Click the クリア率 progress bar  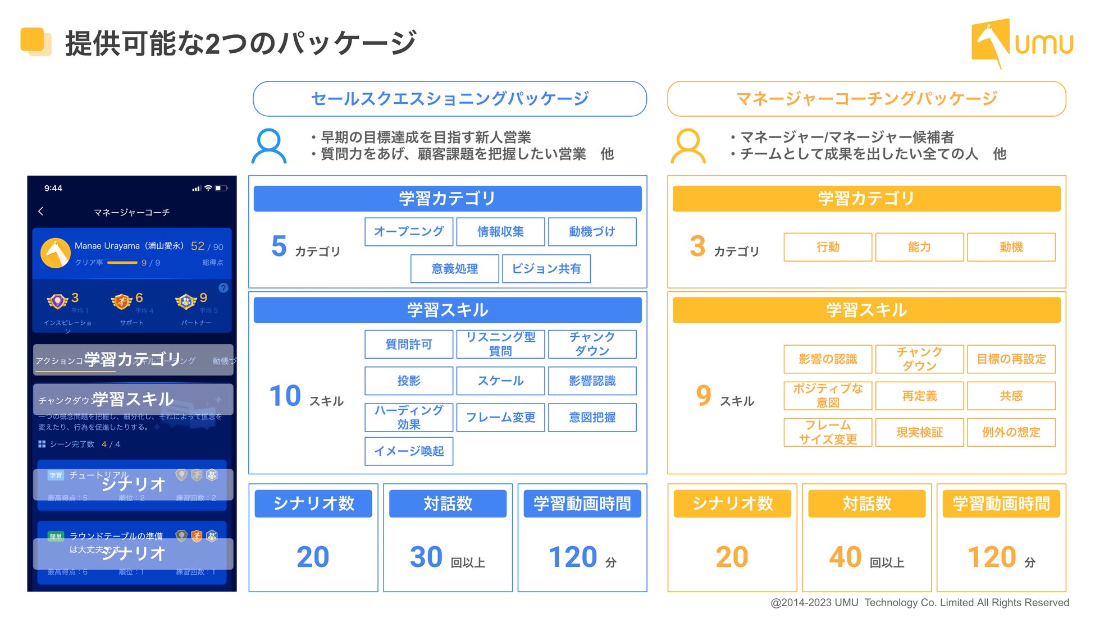pyautogui.click(x=122, y=263)
